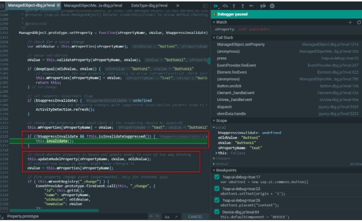Click oButton1.setText(origin + '1') breakpoint entry
Screen dimensions: 362x222
252,194
